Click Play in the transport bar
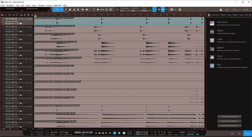252x137 pixels. [119, 133]
